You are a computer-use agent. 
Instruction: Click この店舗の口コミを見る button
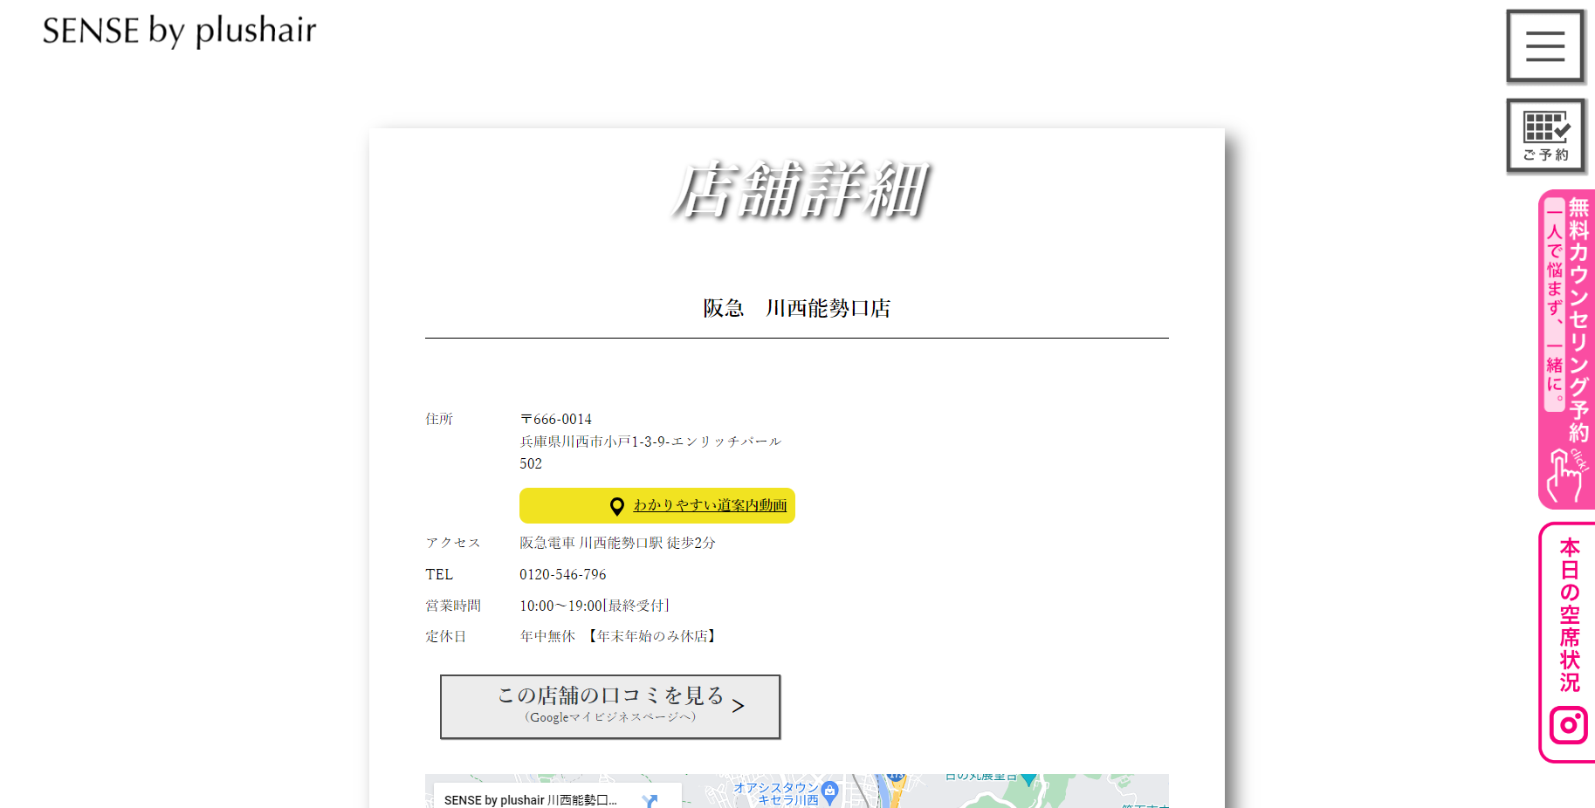(x=610, y=707)
